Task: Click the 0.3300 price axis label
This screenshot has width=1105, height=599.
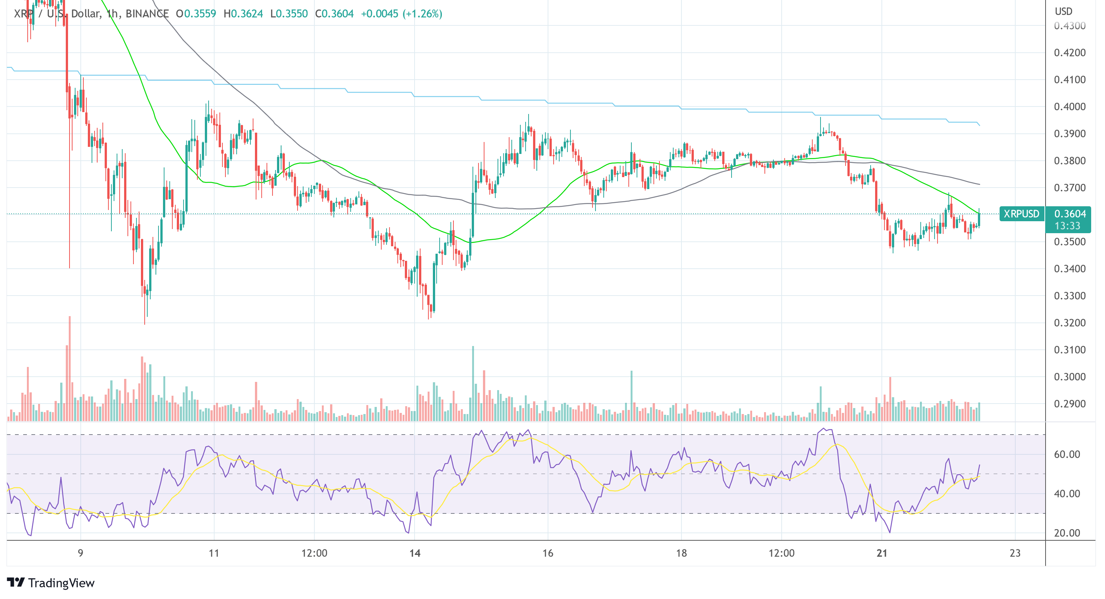Action: click(1070, 296)
